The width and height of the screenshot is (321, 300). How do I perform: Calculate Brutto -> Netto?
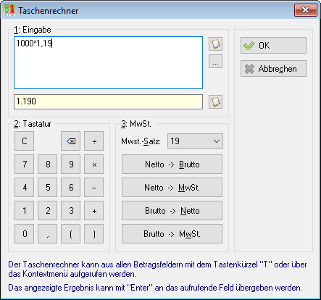click(172, 211)
